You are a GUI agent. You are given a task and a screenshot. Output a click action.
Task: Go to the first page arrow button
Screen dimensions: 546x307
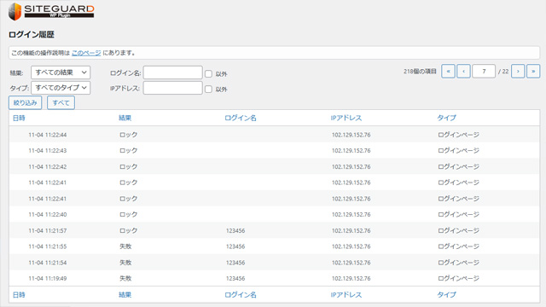click(448, 72)
